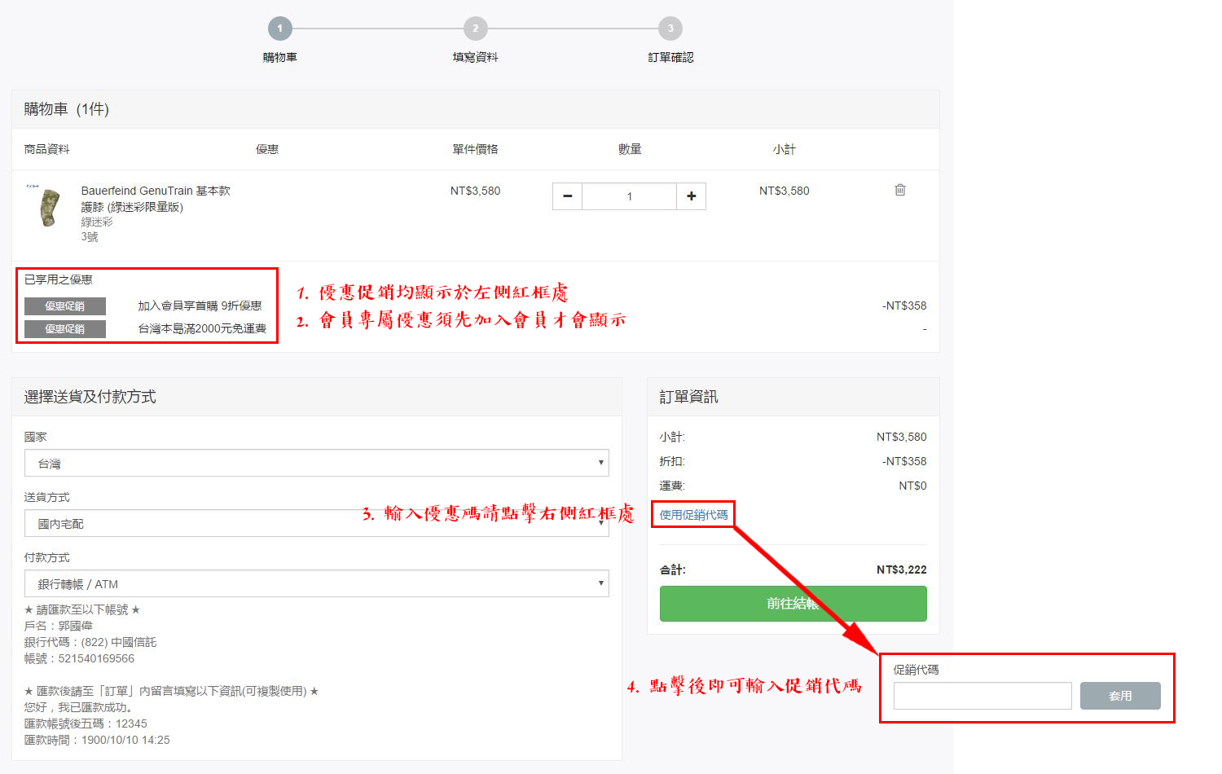
Task: Switch to the 訂單確認 step
Action: tap(670, 56)
